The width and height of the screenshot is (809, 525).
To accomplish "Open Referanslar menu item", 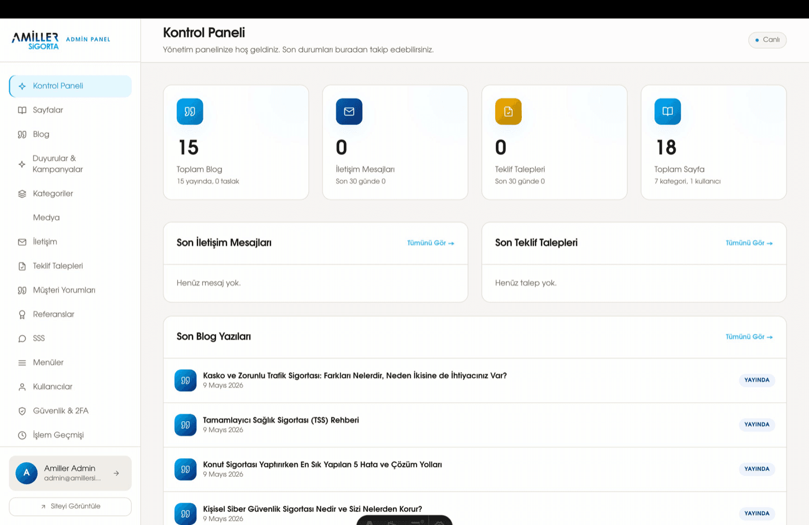I will 70,314.
